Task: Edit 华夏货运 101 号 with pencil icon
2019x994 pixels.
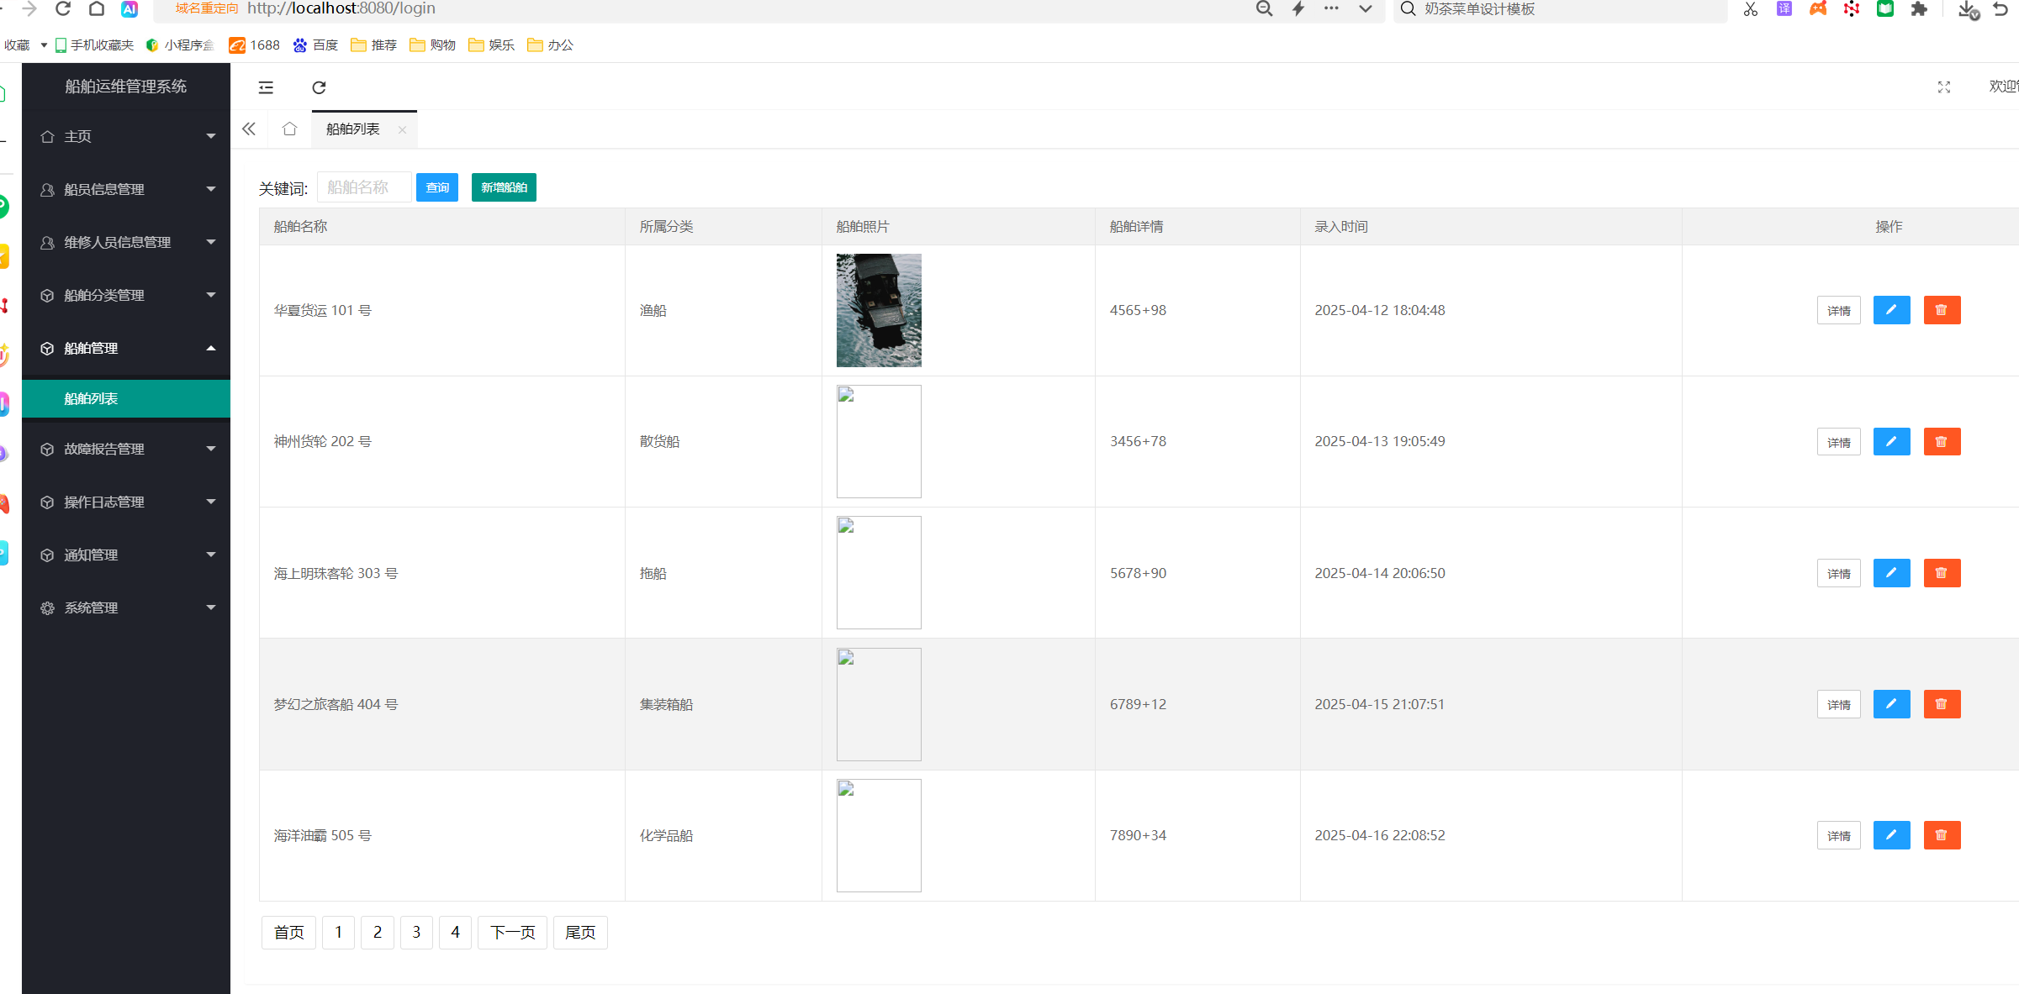Action: click(1891, 310)
